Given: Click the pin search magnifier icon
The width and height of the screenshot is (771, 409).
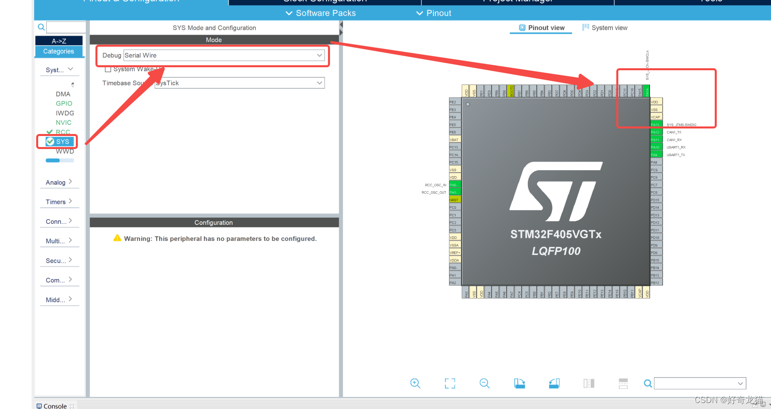Looking at the screenshot, I should coord(648,383).
